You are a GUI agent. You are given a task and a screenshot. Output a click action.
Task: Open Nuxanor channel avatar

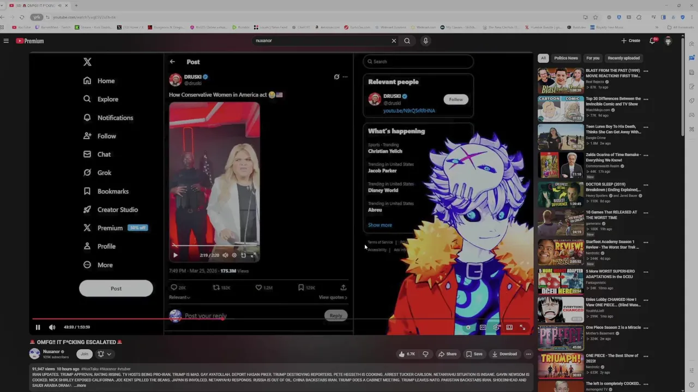tap(35, 354)
